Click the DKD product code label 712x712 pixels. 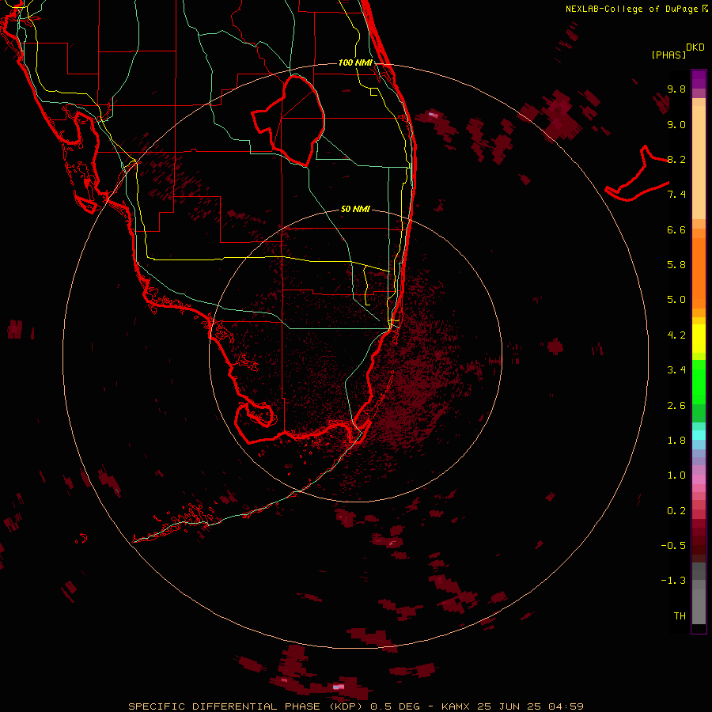pyautogui.click(x=695, y=47)
